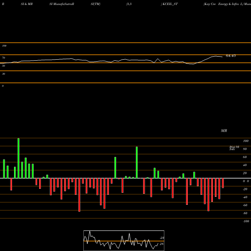Open the mini line chart thumbnail at bottom
Image resolution: width=251 pixels, height=251 pixels.
[124, 240]
